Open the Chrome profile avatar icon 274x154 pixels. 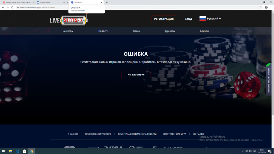pyautogui.click(x=266, y=7)
